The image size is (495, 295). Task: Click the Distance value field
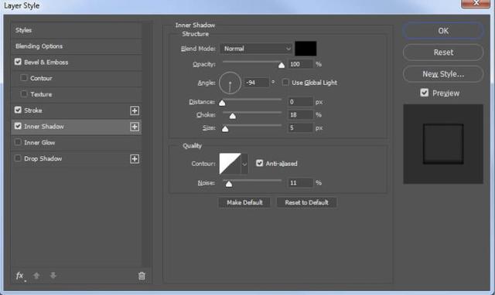tap(301, 102)
